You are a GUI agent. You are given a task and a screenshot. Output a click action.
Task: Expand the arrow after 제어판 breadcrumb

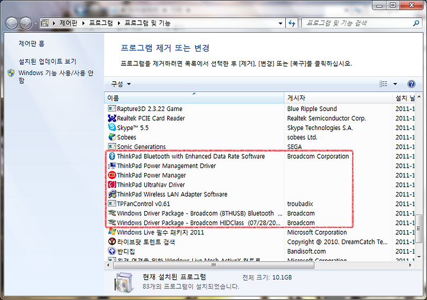click(x=84, y=23)
